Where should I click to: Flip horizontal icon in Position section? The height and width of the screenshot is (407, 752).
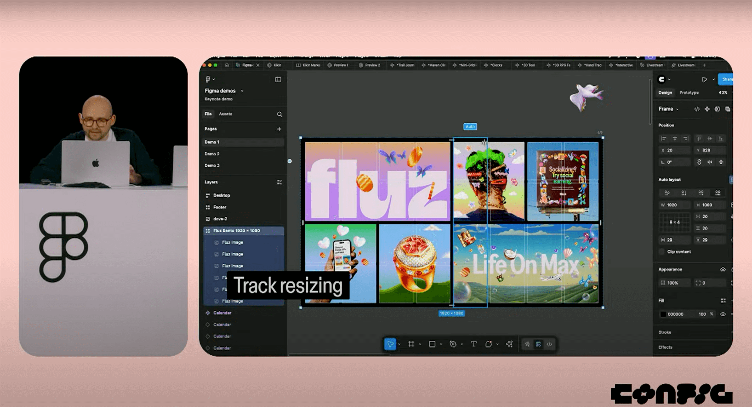pyautogui.click(x=710, y=162)
